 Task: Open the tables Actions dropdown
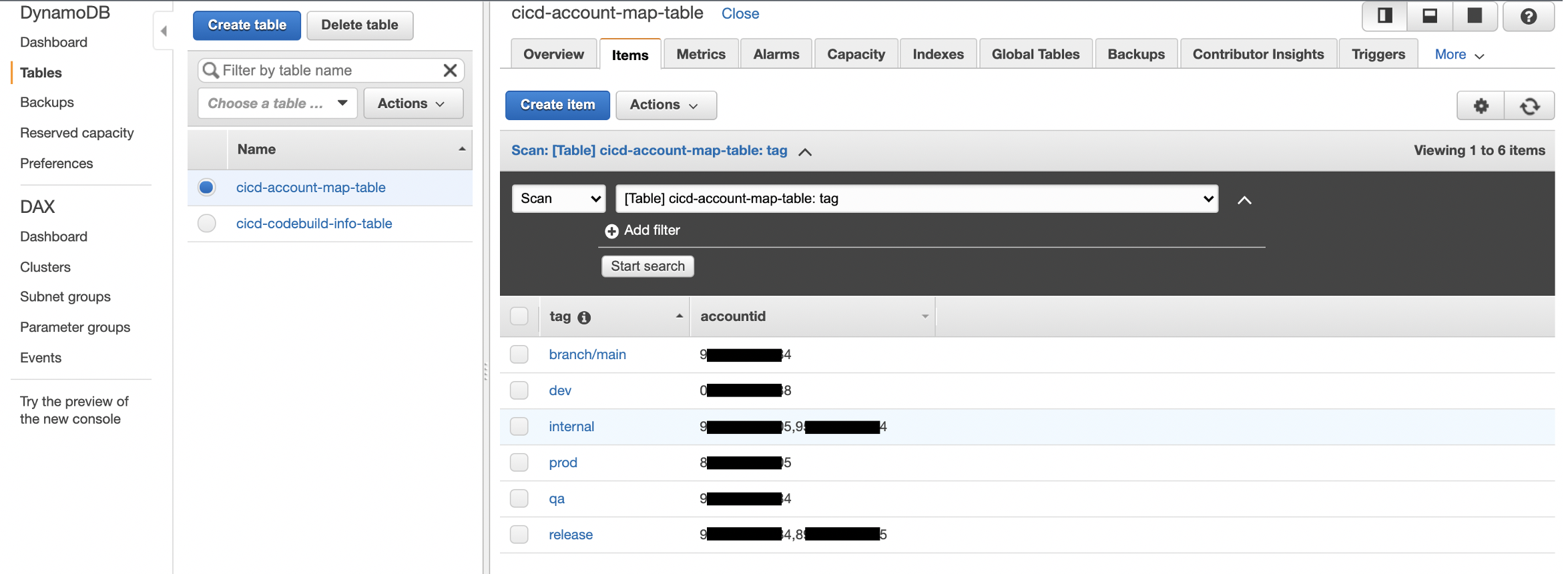pos(413,103)
